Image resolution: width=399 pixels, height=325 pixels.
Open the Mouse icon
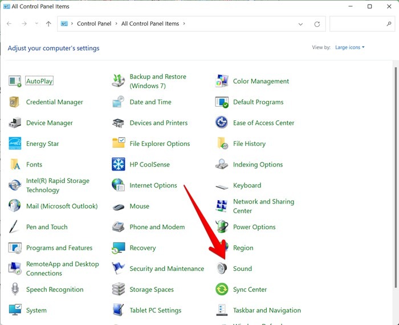point(118,206)
